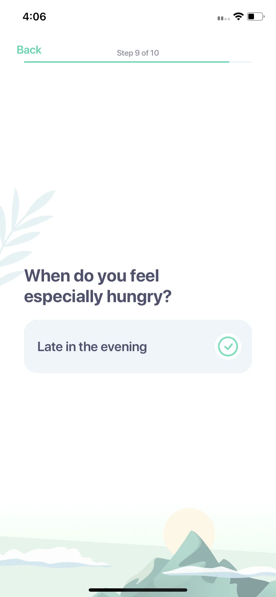Tap the Back button
Screen dimensions: 276x597
pos(29,50)
